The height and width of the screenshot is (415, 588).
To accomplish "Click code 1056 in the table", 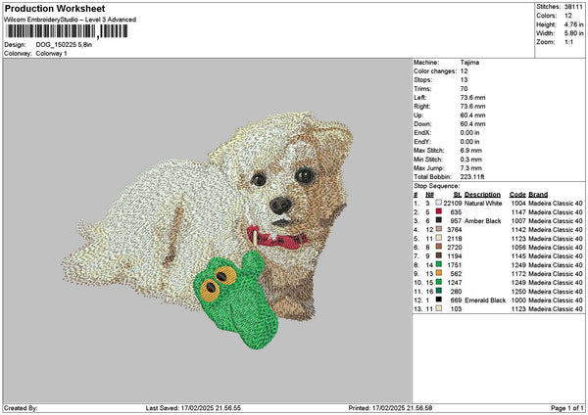I will tap(518, 248).
